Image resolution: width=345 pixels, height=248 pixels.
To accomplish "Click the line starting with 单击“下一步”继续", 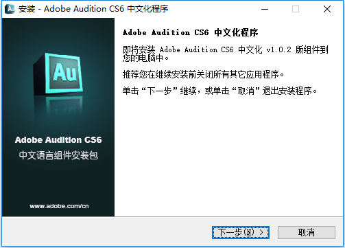I will (x=219, y=91).
